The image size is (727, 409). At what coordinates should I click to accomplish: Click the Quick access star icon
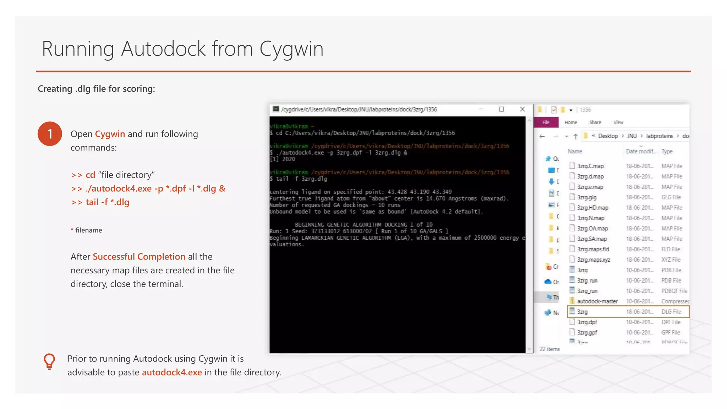click(x=548, y=159)
